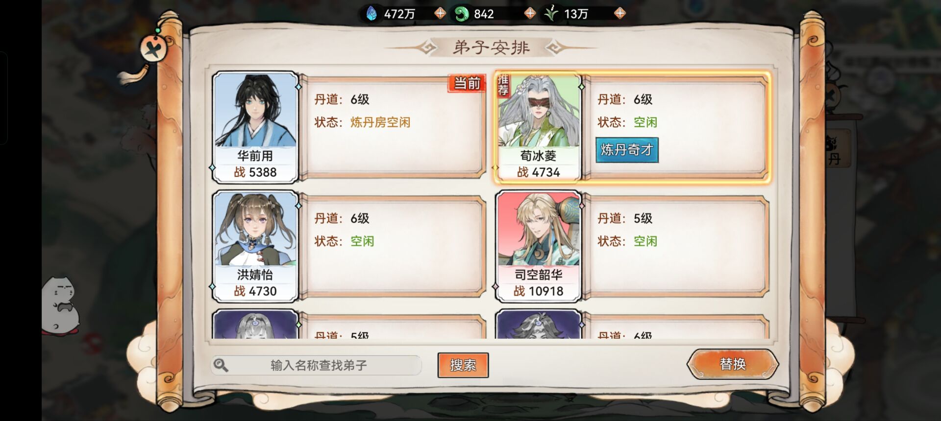Select 洪婧怡's 丹道 6级 info panel

(392, 247)
